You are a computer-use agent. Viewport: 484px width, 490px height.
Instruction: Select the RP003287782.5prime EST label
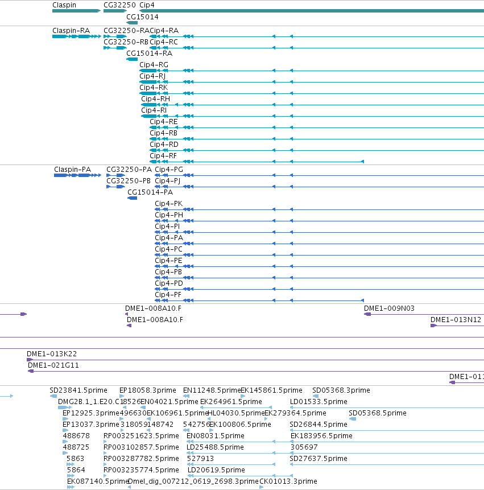(142, 459)
